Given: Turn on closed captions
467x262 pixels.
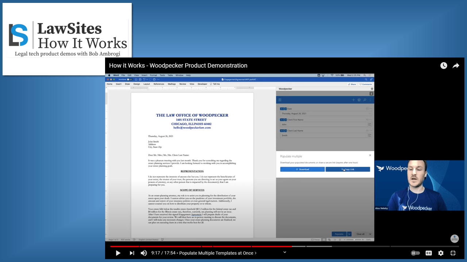Looking at the screenshot, I should 429,253.
